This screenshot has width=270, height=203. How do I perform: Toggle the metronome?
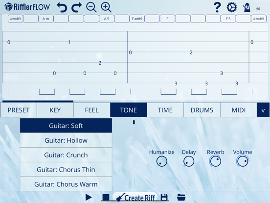tap(247, 7)
